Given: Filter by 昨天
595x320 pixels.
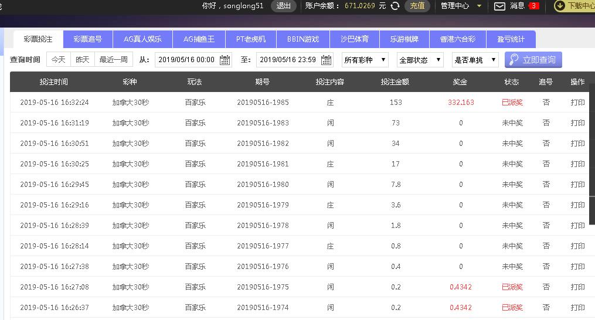Looking at the screenshot, I should pyautogui.click(x=82, y=60).
